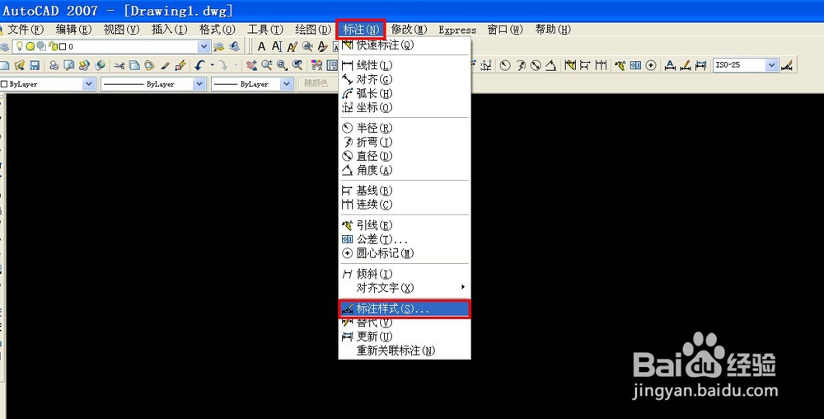Click the Ordinate dimension toolbar icon
This screenshot has width=824, height=419.
(x=486, y=65)
